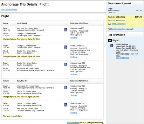Click 'Your current trip cost' heading
The width and height of the screenshot is (144, 124).
[119, 3]
